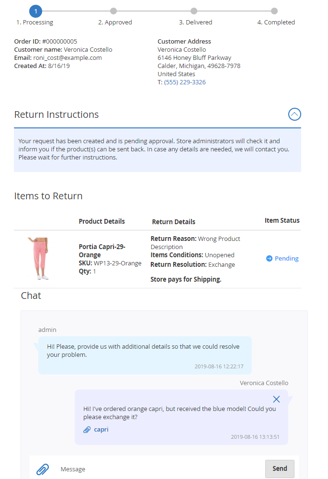Open the capri attachment link
This screenshot has height=479, width=328.
coord(101,430)
